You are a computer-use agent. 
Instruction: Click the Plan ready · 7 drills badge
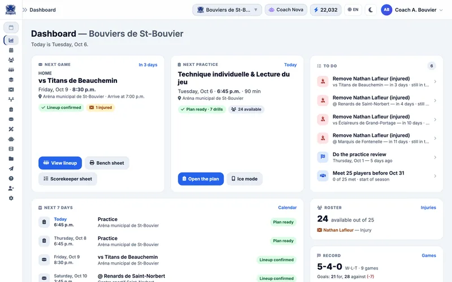[202, 109]
